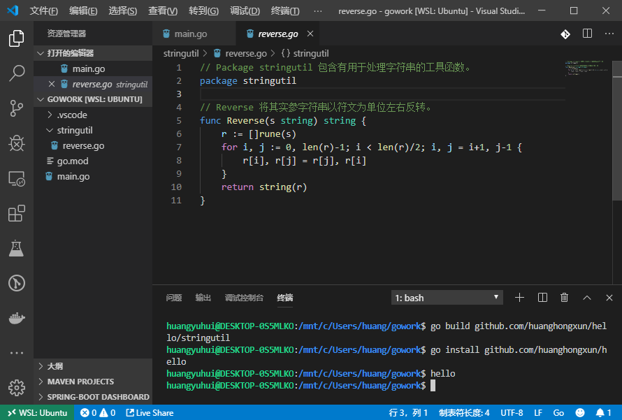Create a new terminal with plus icon

519,298
